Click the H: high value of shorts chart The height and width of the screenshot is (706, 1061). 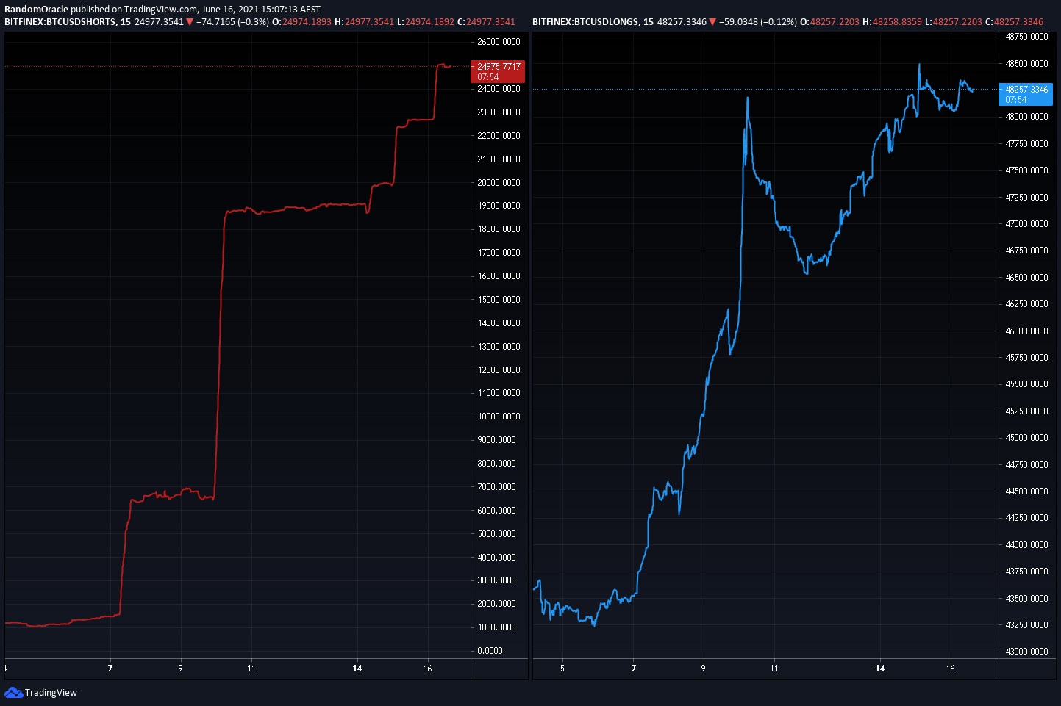coord(364,22)
